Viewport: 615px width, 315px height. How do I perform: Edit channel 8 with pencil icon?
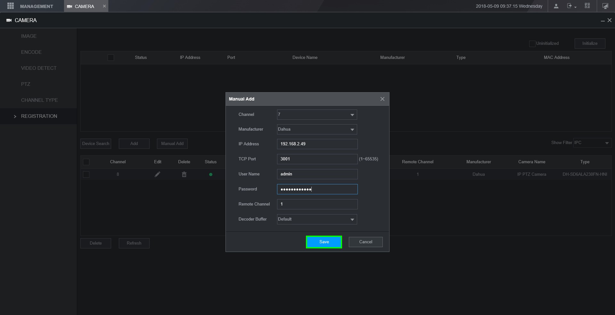[157, 174]
